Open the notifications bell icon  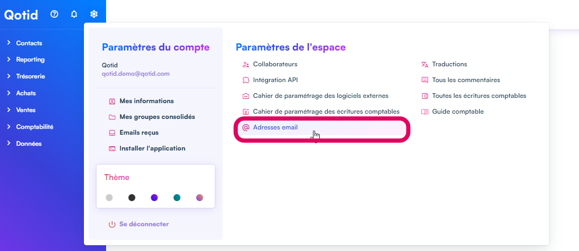point(74,14)
